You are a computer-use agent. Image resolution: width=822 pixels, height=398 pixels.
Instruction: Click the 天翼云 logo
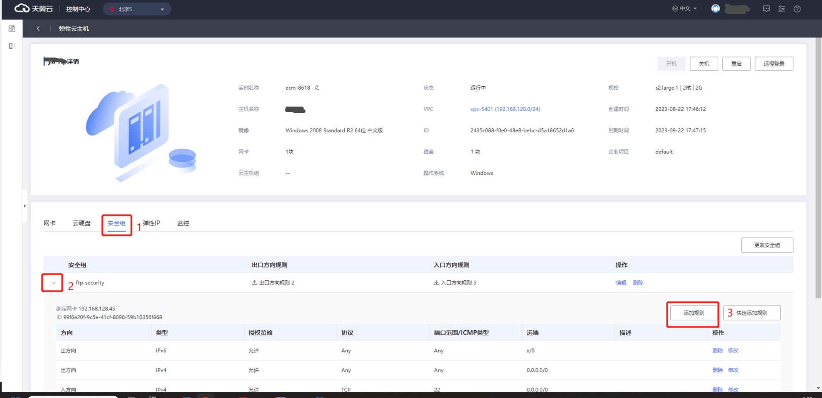pos(34,9)
